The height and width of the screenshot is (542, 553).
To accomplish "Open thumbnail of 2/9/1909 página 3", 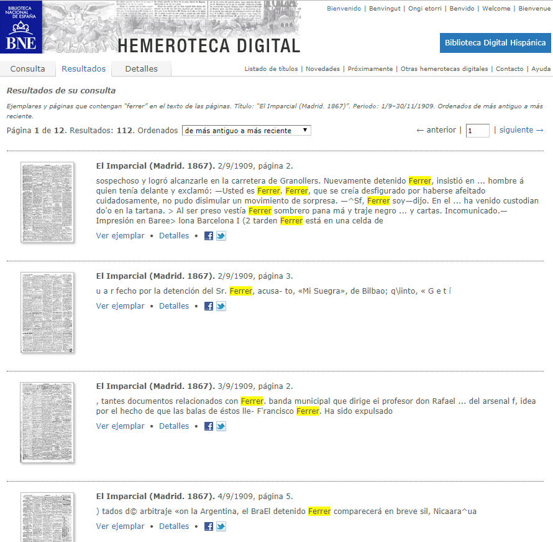I will pyautogui.click(x=47, y=312).
